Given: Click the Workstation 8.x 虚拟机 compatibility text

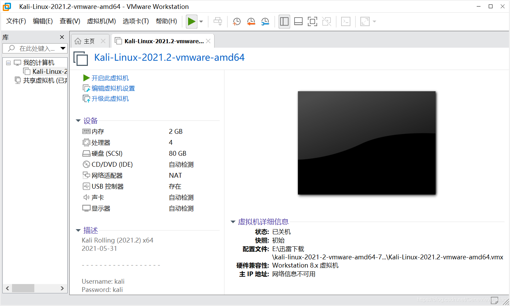Looking at the screenshot, I should click(x=305, y=265).
